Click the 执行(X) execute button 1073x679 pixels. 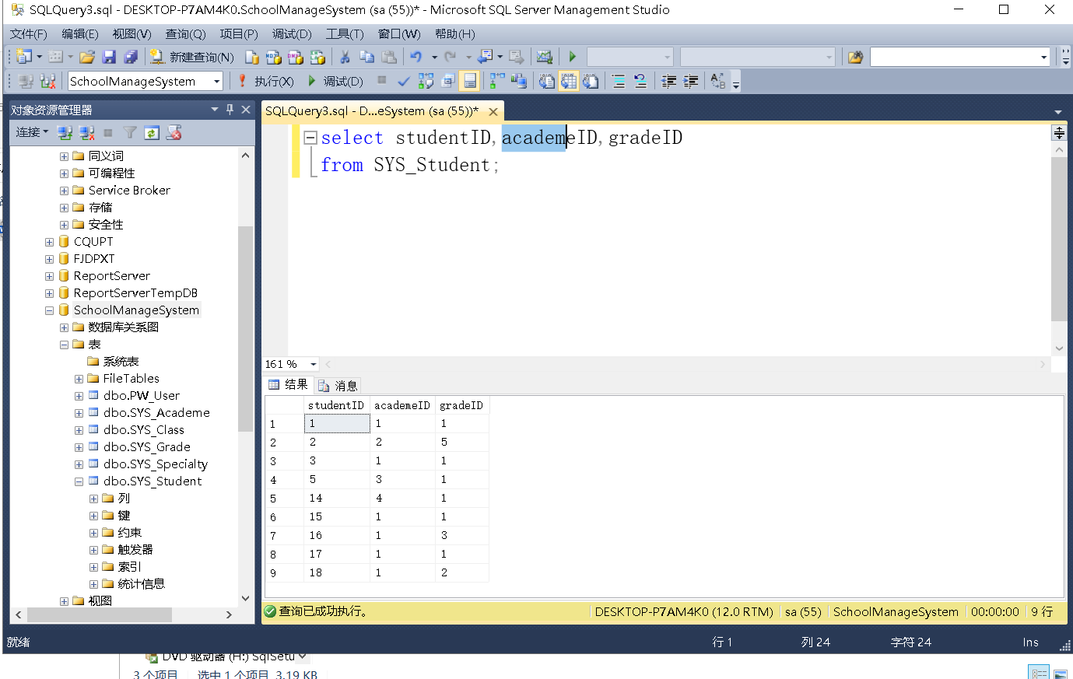(265, 81)
